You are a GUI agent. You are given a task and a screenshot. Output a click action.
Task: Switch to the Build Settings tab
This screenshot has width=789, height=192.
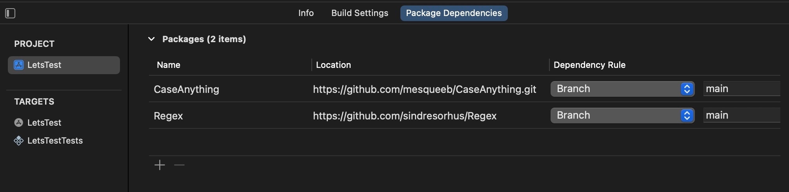tap(360, 13)
